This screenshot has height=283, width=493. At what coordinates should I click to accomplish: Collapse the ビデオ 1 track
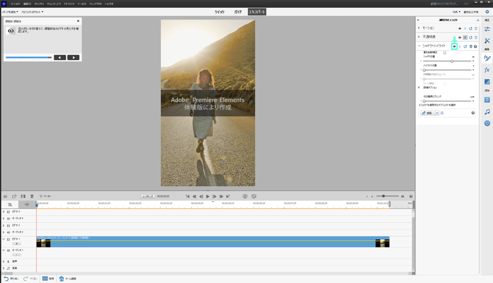click(x=3, y=239)
